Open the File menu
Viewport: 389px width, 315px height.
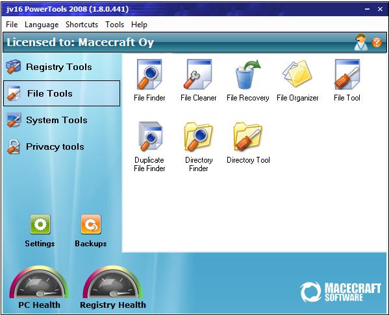[12, 25]
